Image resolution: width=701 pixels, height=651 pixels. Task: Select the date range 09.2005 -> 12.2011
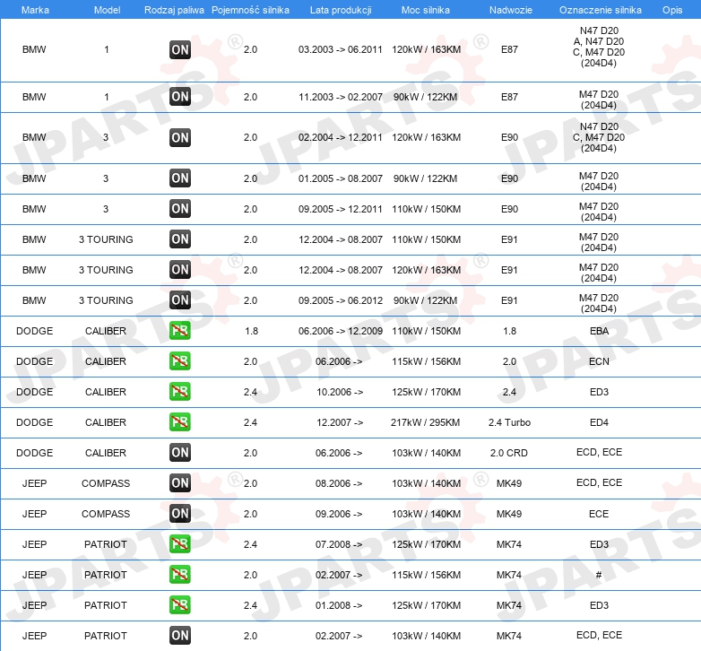[x=341, y=209]
